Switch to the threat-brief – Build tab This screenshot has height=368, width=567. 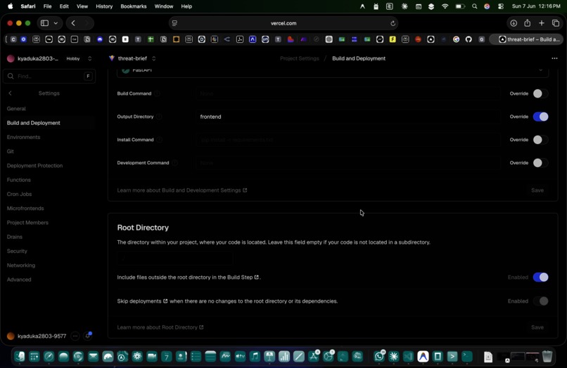[x=526, y=39]
